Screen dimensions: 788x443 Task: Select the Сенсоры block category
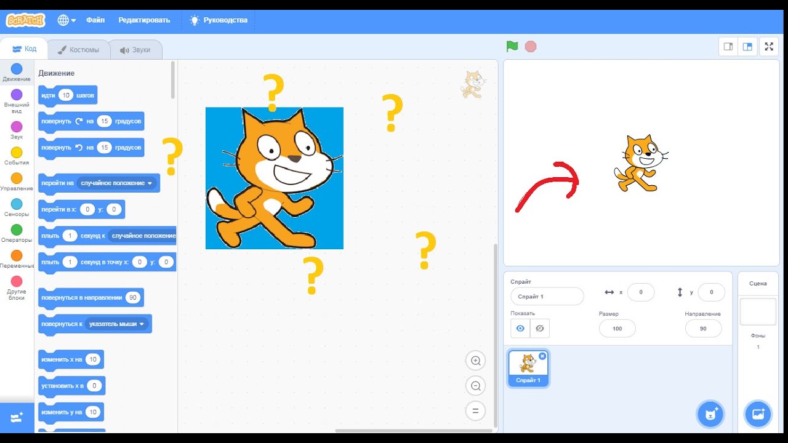[x=17, y=208]
